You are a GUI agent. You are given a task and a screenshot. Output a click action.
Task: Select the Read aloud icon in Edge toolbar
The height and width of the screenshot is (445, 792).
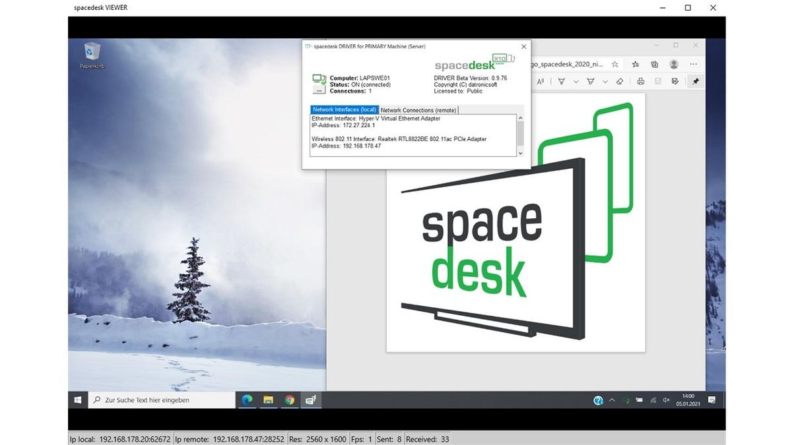coord(540,80)
